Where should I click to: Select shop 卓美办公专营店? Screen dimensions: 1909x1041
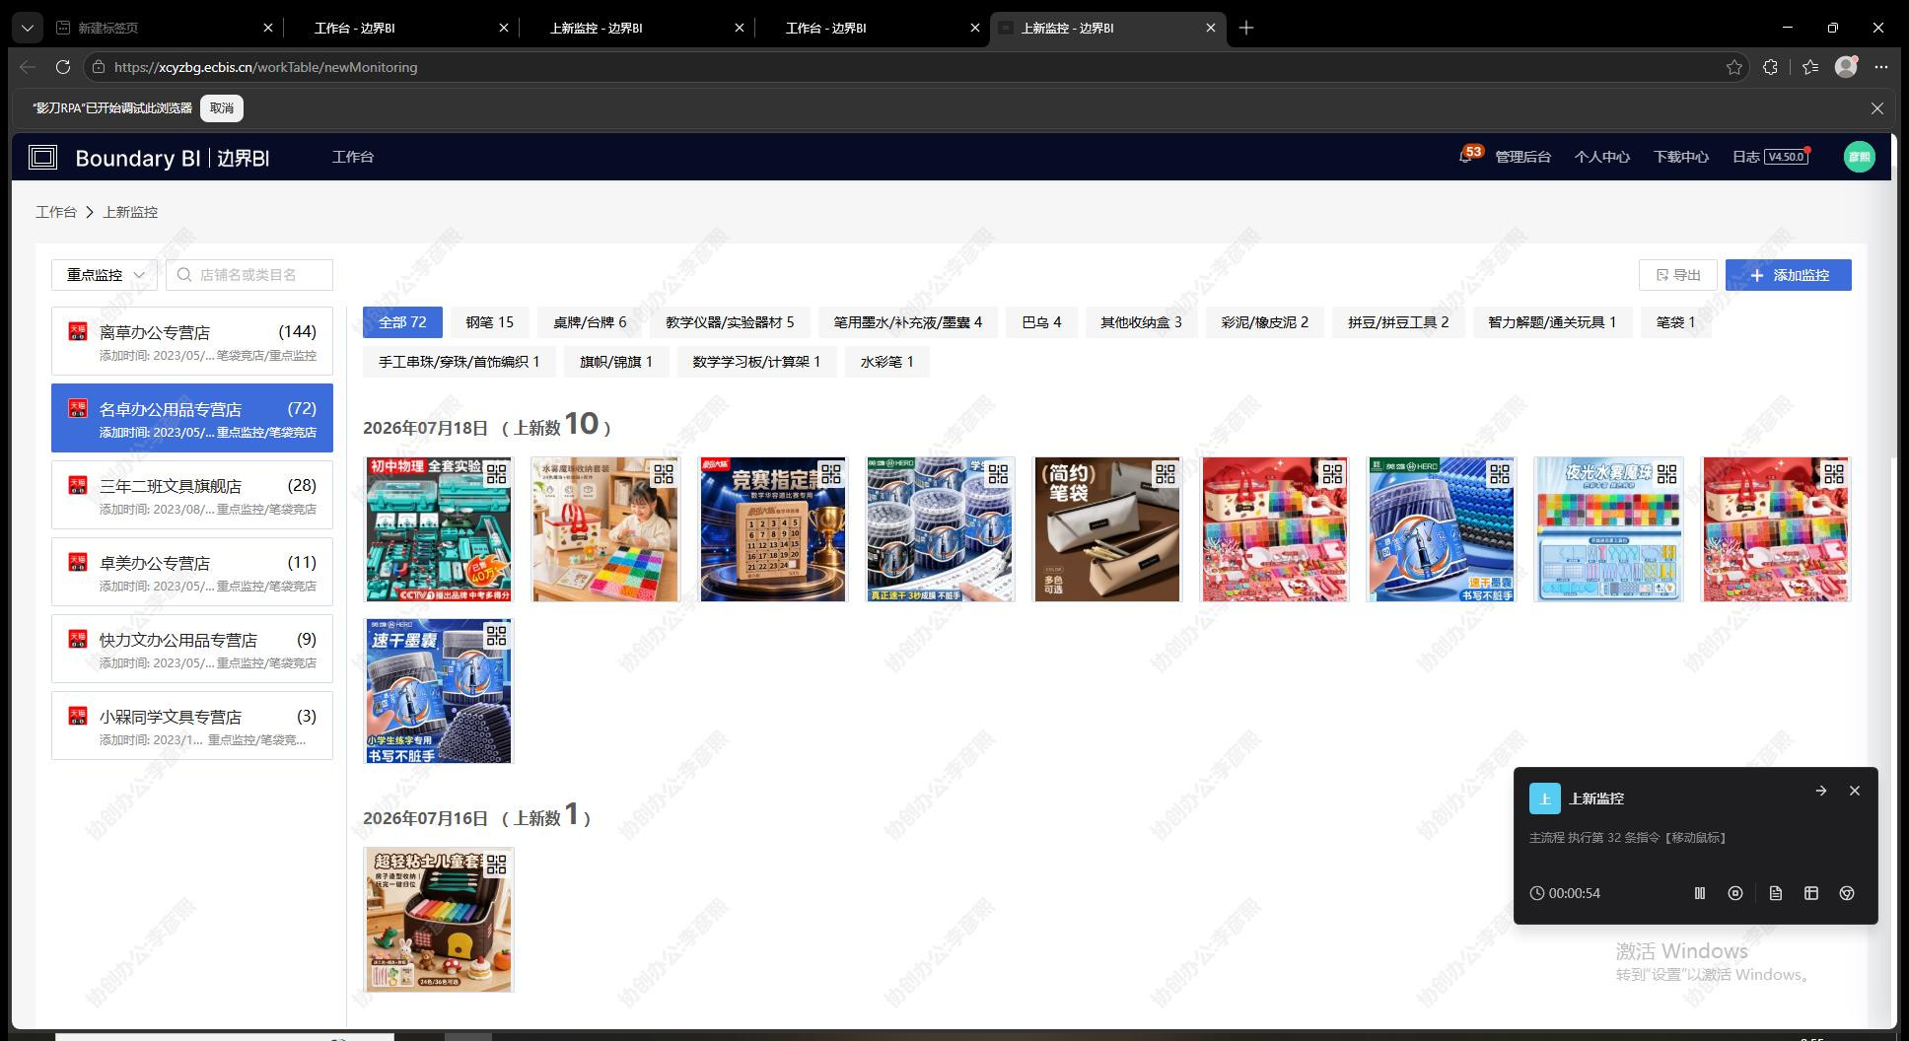coord(192,572)
